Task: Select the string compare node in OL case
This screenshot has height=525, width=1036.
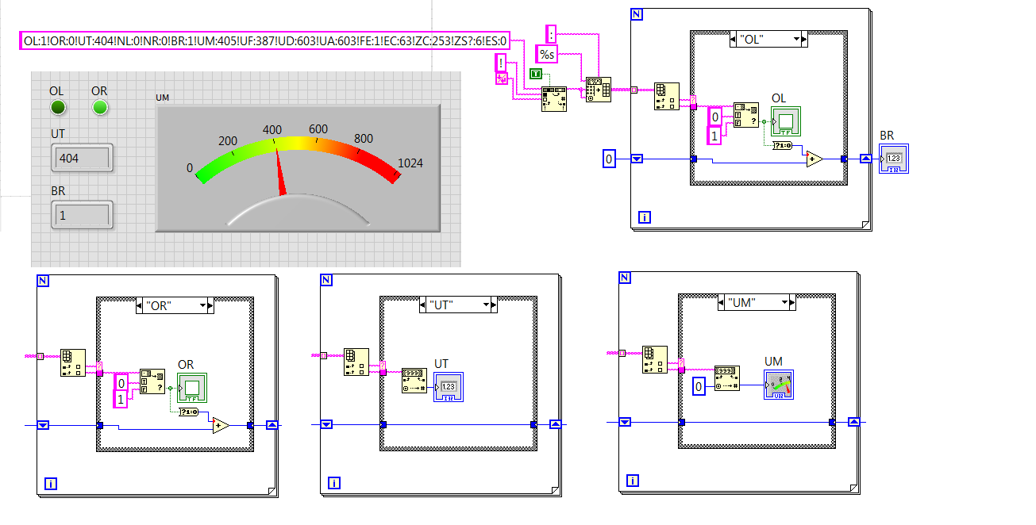Action: [745, 116]
